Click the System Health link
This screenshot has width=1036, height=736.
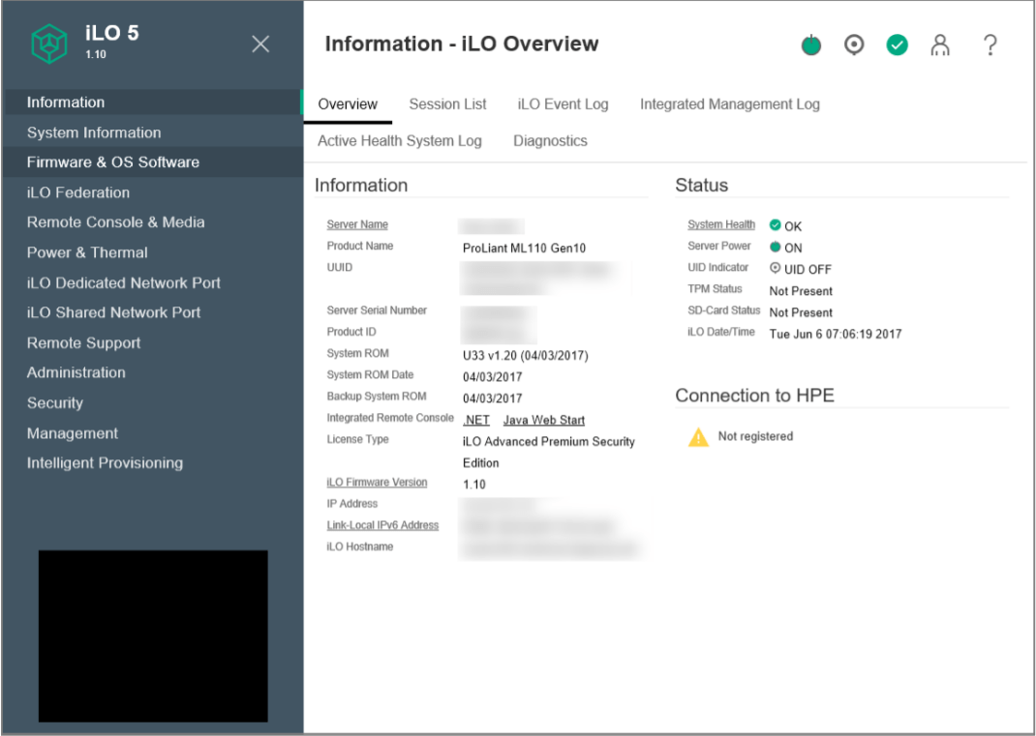pos(721,225)
